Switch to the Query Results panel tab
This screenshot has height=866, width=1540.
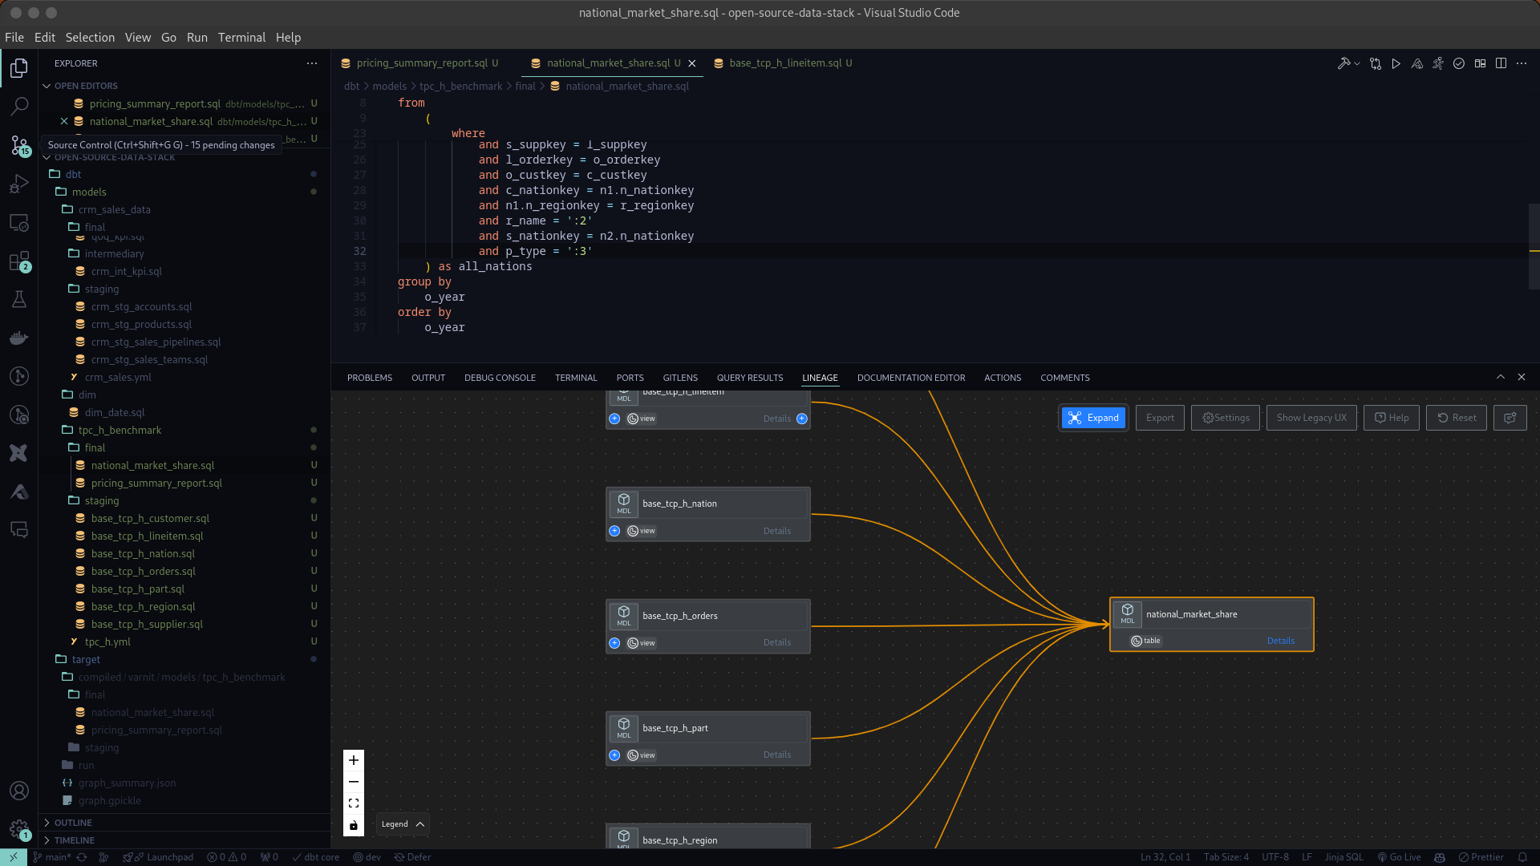(x=750, y=378)
